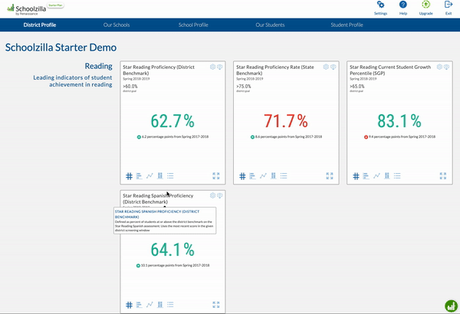Viewport: 460px width, 314px height.
Task: Open the Settings gear in the header
Action: tap(380, 5)
